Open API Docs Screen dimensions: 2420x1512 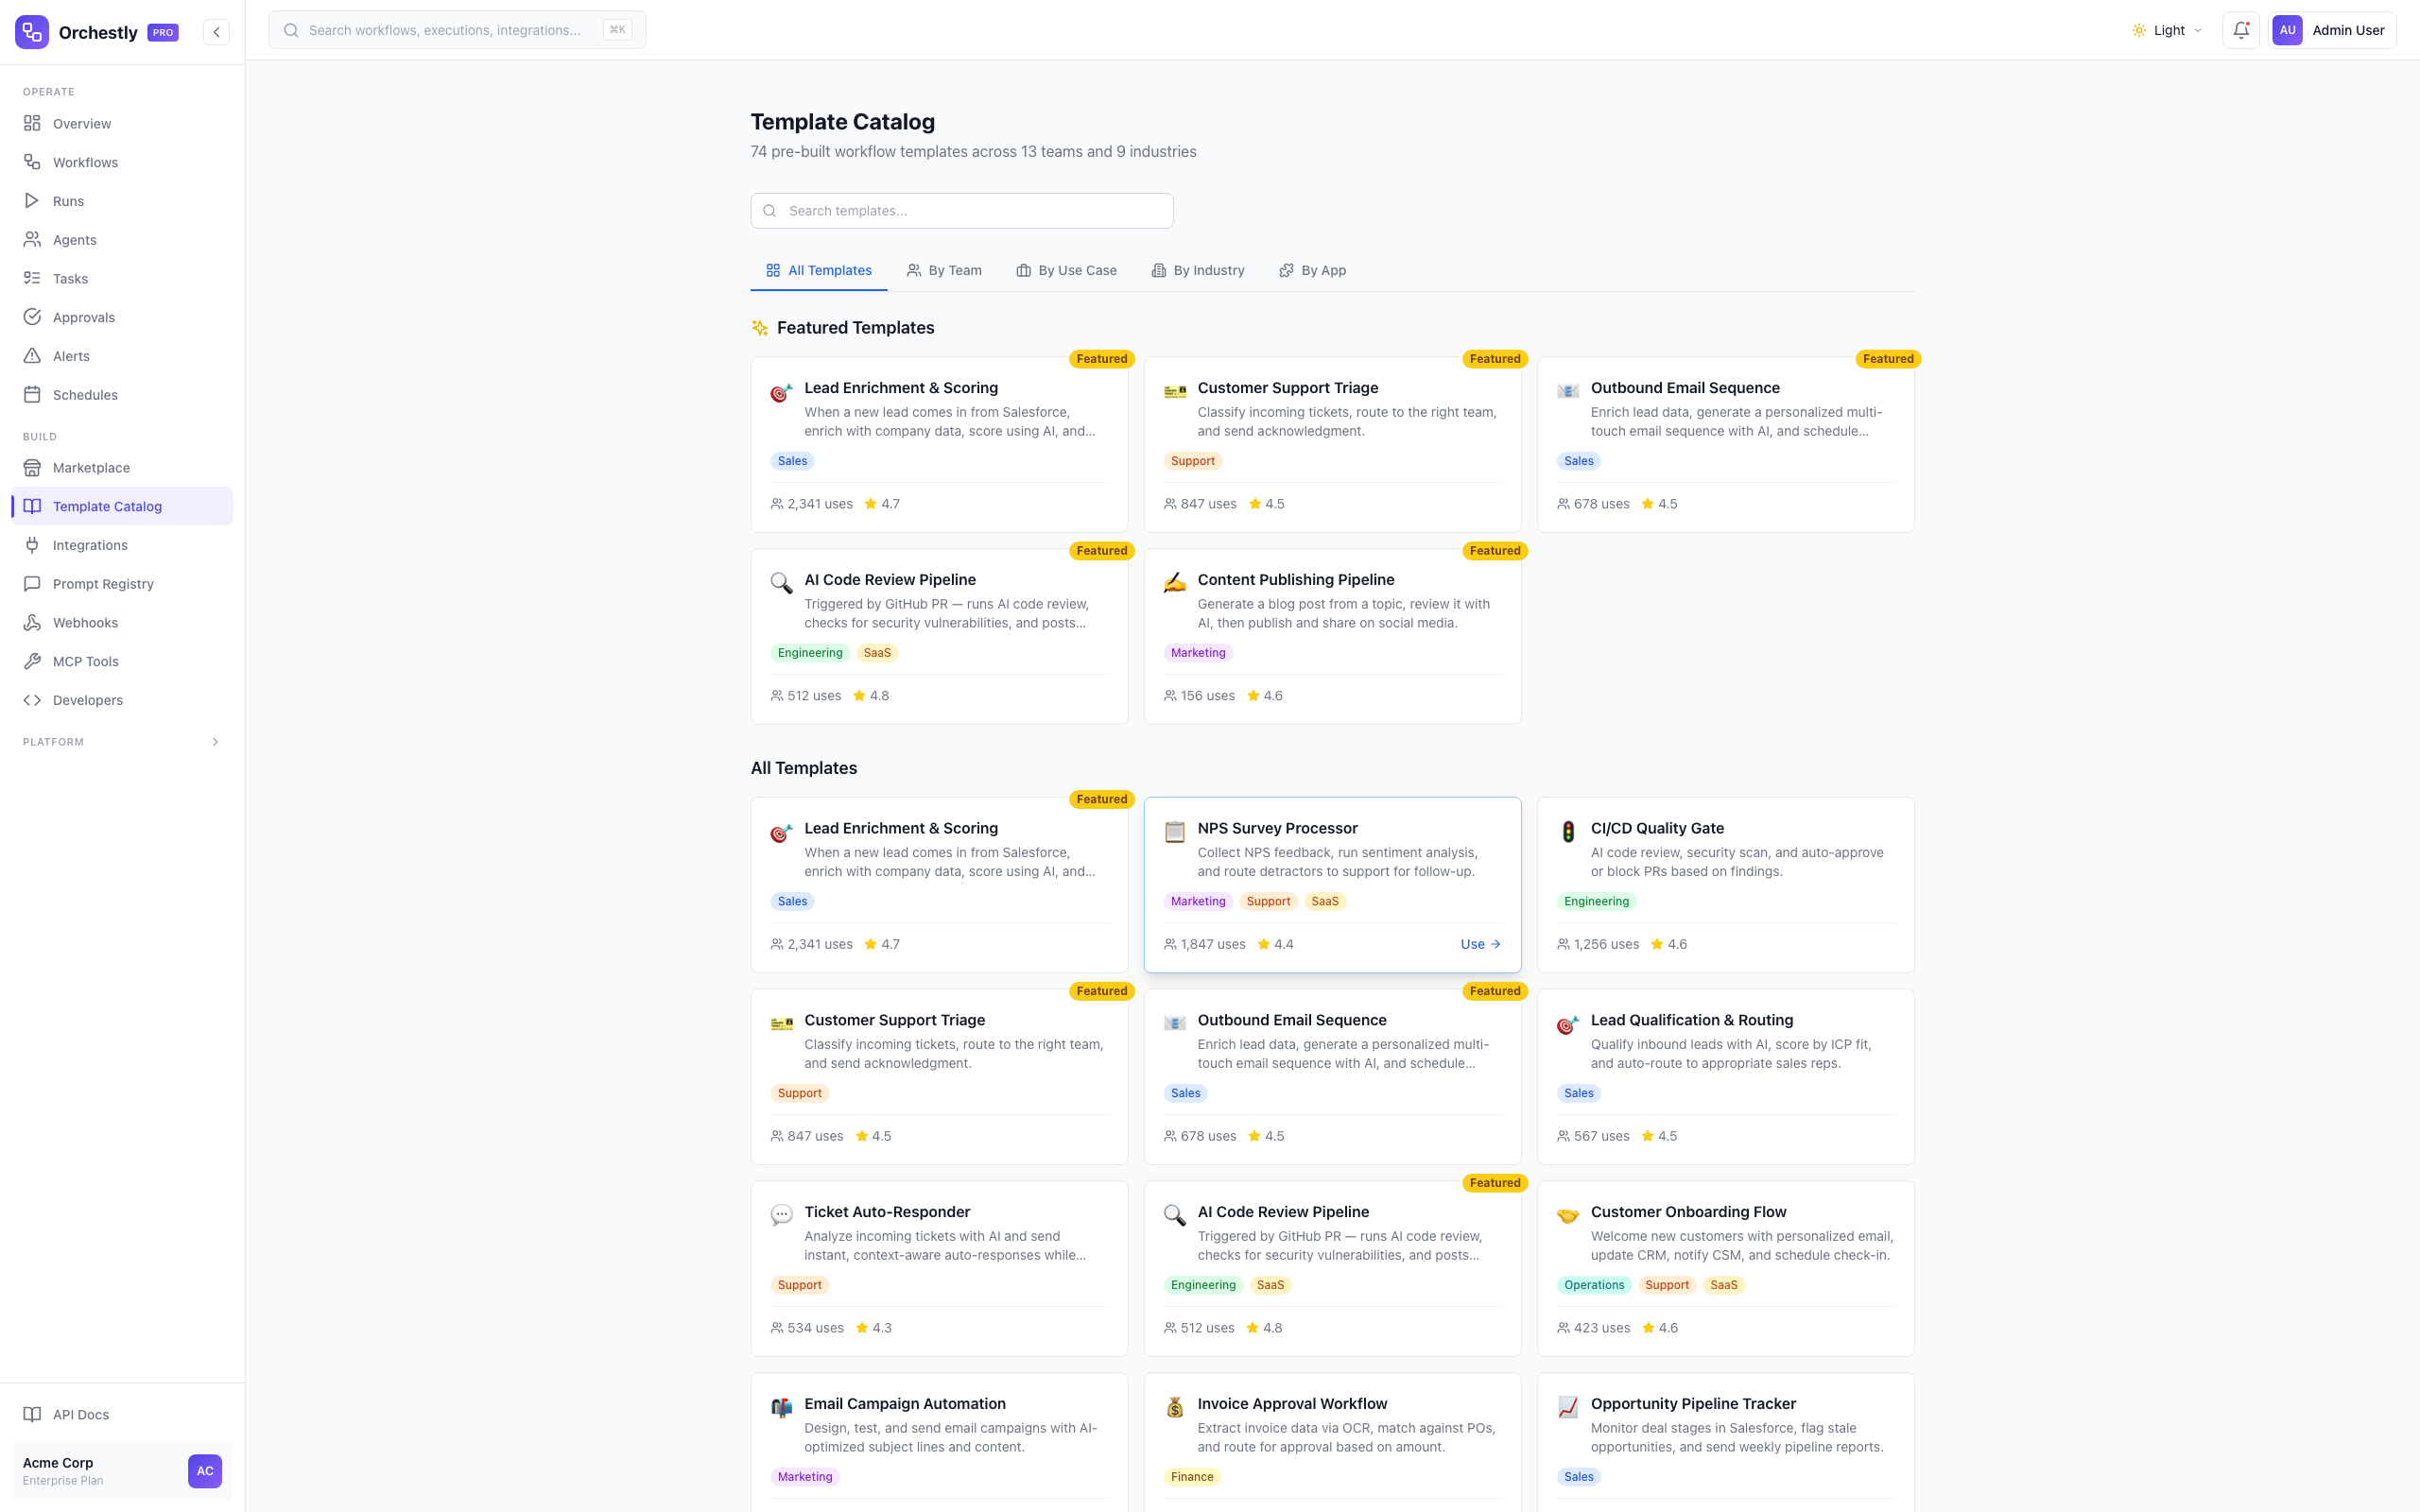point(79,1414)
